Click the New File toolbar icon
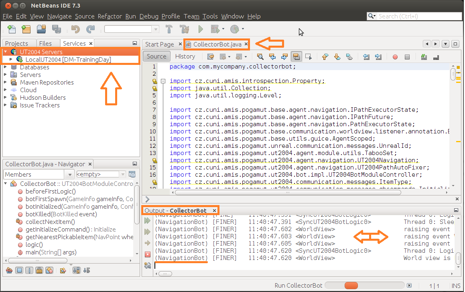465x292 pixels. point(12,29)
